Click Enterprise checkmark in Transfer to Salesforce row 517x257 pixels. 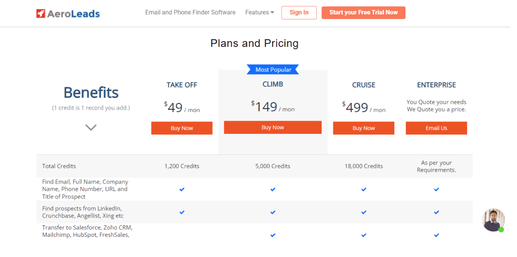(436, 235)
